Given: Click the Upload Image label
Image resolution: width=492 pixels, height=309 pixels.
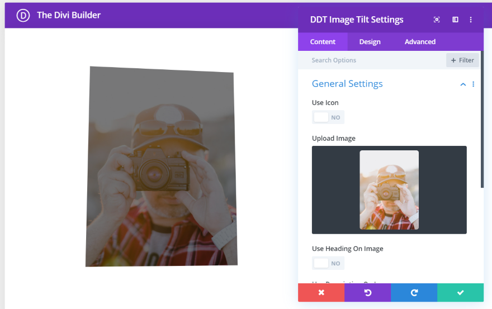Looking at the screenshot, I should pyautogui.click(x=334, y=139).
